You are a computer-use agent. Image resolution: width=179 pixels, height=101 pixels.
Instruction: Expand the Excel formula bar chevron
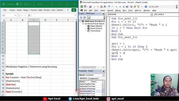click(75, 15)
